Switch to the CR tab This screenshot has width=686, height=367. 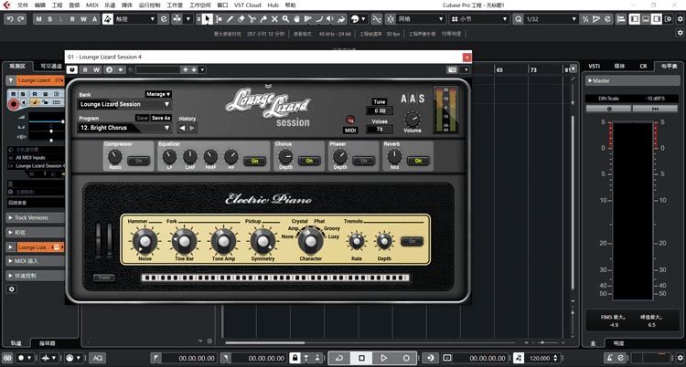coord(643,66)
